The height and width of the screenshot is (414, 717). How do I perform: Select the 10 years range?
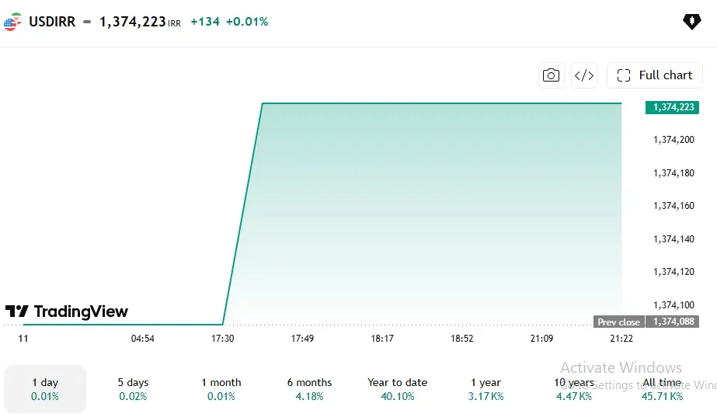coord(574,389)
